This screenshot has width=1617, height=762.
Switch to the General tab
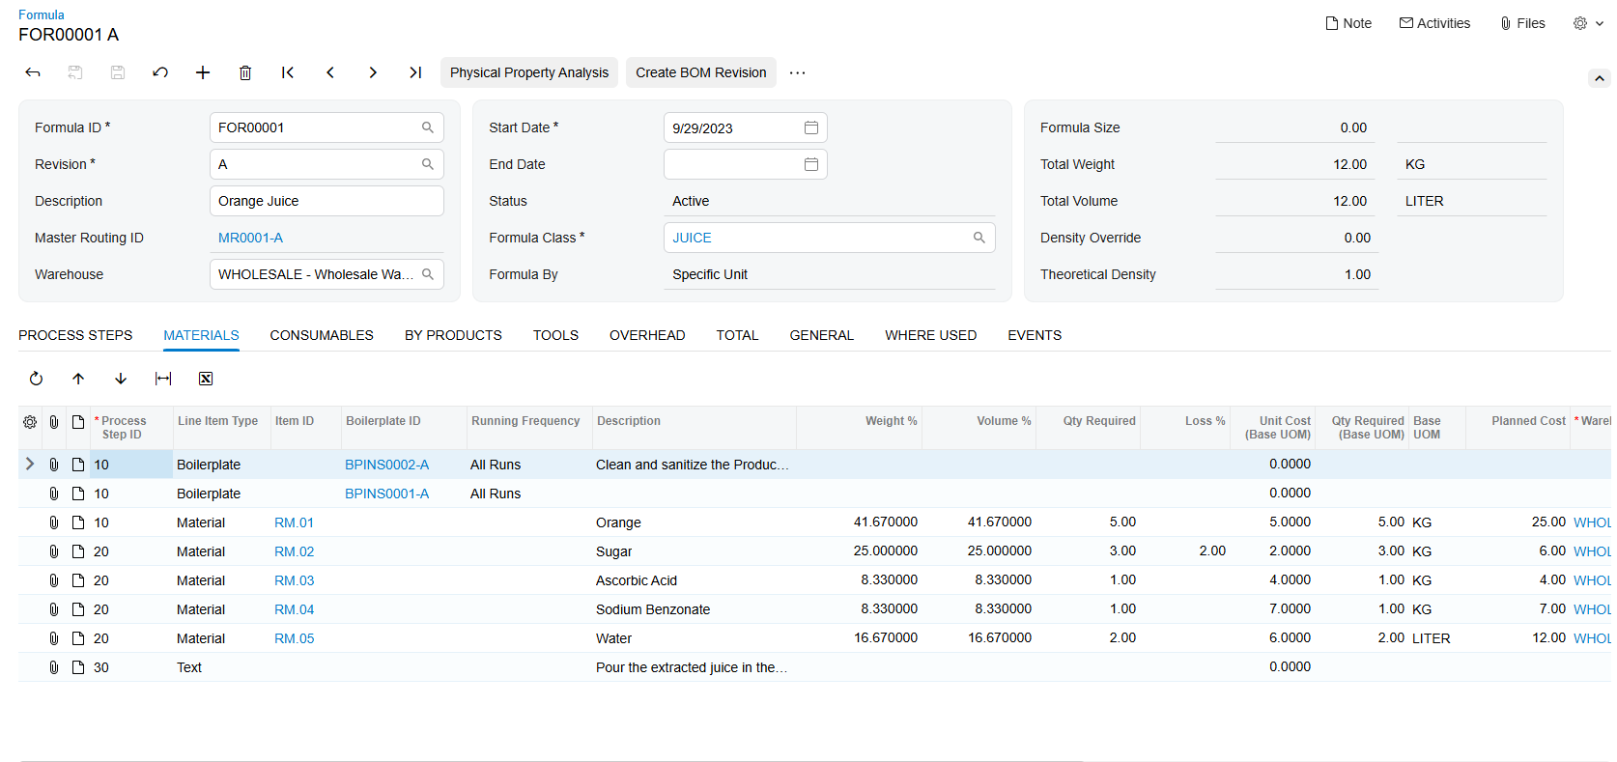click(821, 335)
